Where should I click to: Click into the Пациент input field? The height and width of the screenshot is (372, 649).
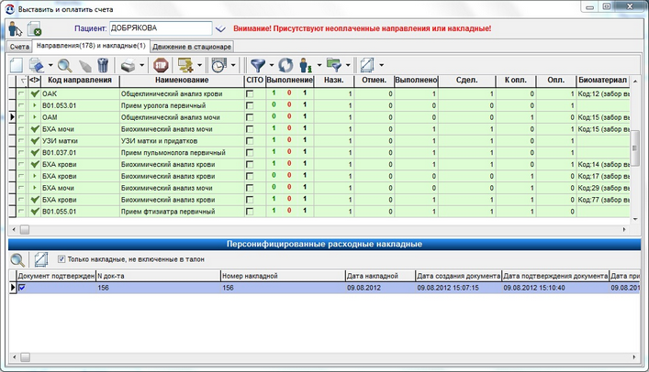pos(161,28)
